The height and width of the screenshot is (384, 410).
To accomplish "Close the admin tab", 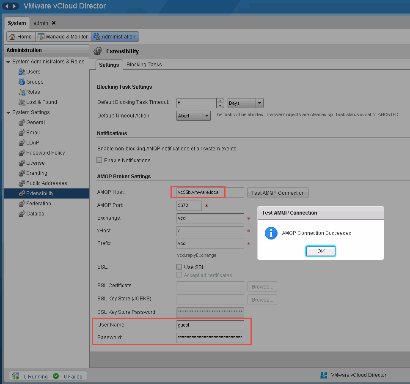I will pos(54,23).
